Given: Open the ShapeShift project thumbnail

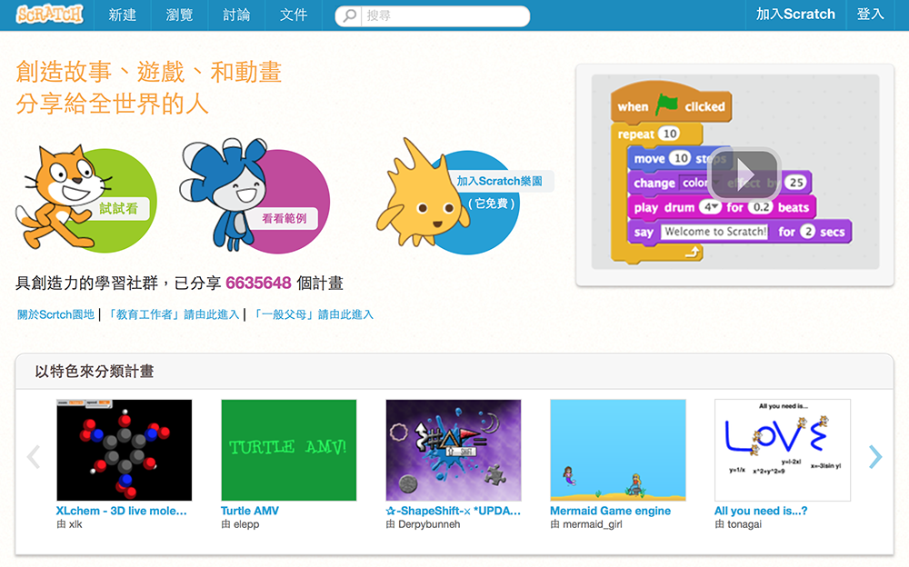Looking at the screenshot, I should [x=454, y=450].
